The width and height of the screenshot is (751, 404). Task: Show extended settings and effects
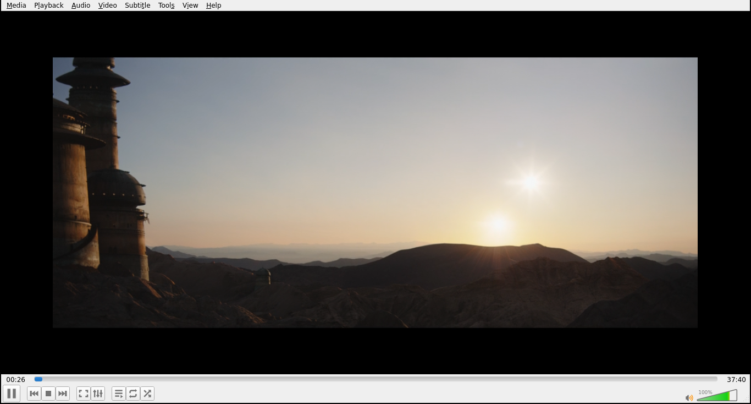tap(98, 394)
